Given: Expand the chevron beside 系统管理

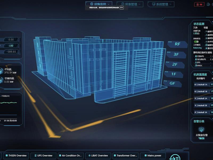Looking at the screenshot, I should coord(171,4).
